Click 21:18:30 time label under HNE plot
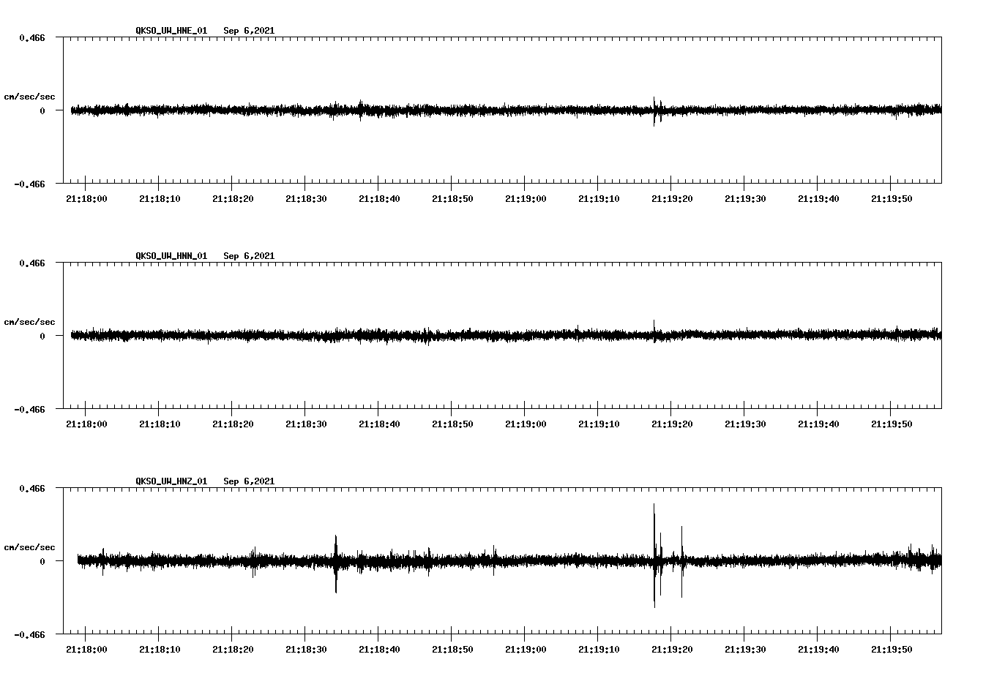This screenshot has width=994, height=676. pos(306,199)
